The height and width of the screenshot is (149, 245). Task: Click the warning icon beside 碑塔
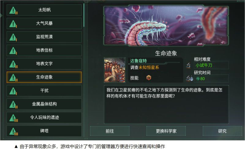click(13, 131)
